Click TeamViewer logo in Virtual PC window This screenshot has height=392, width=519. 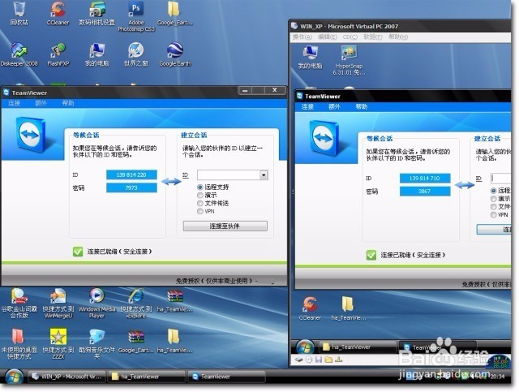[324, 138]
